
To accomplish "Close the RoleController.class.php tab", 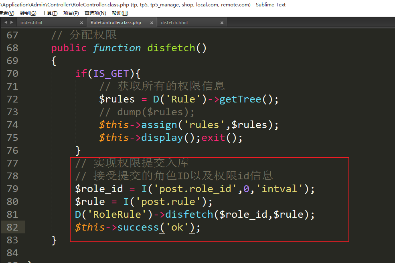I will (152, 23).
